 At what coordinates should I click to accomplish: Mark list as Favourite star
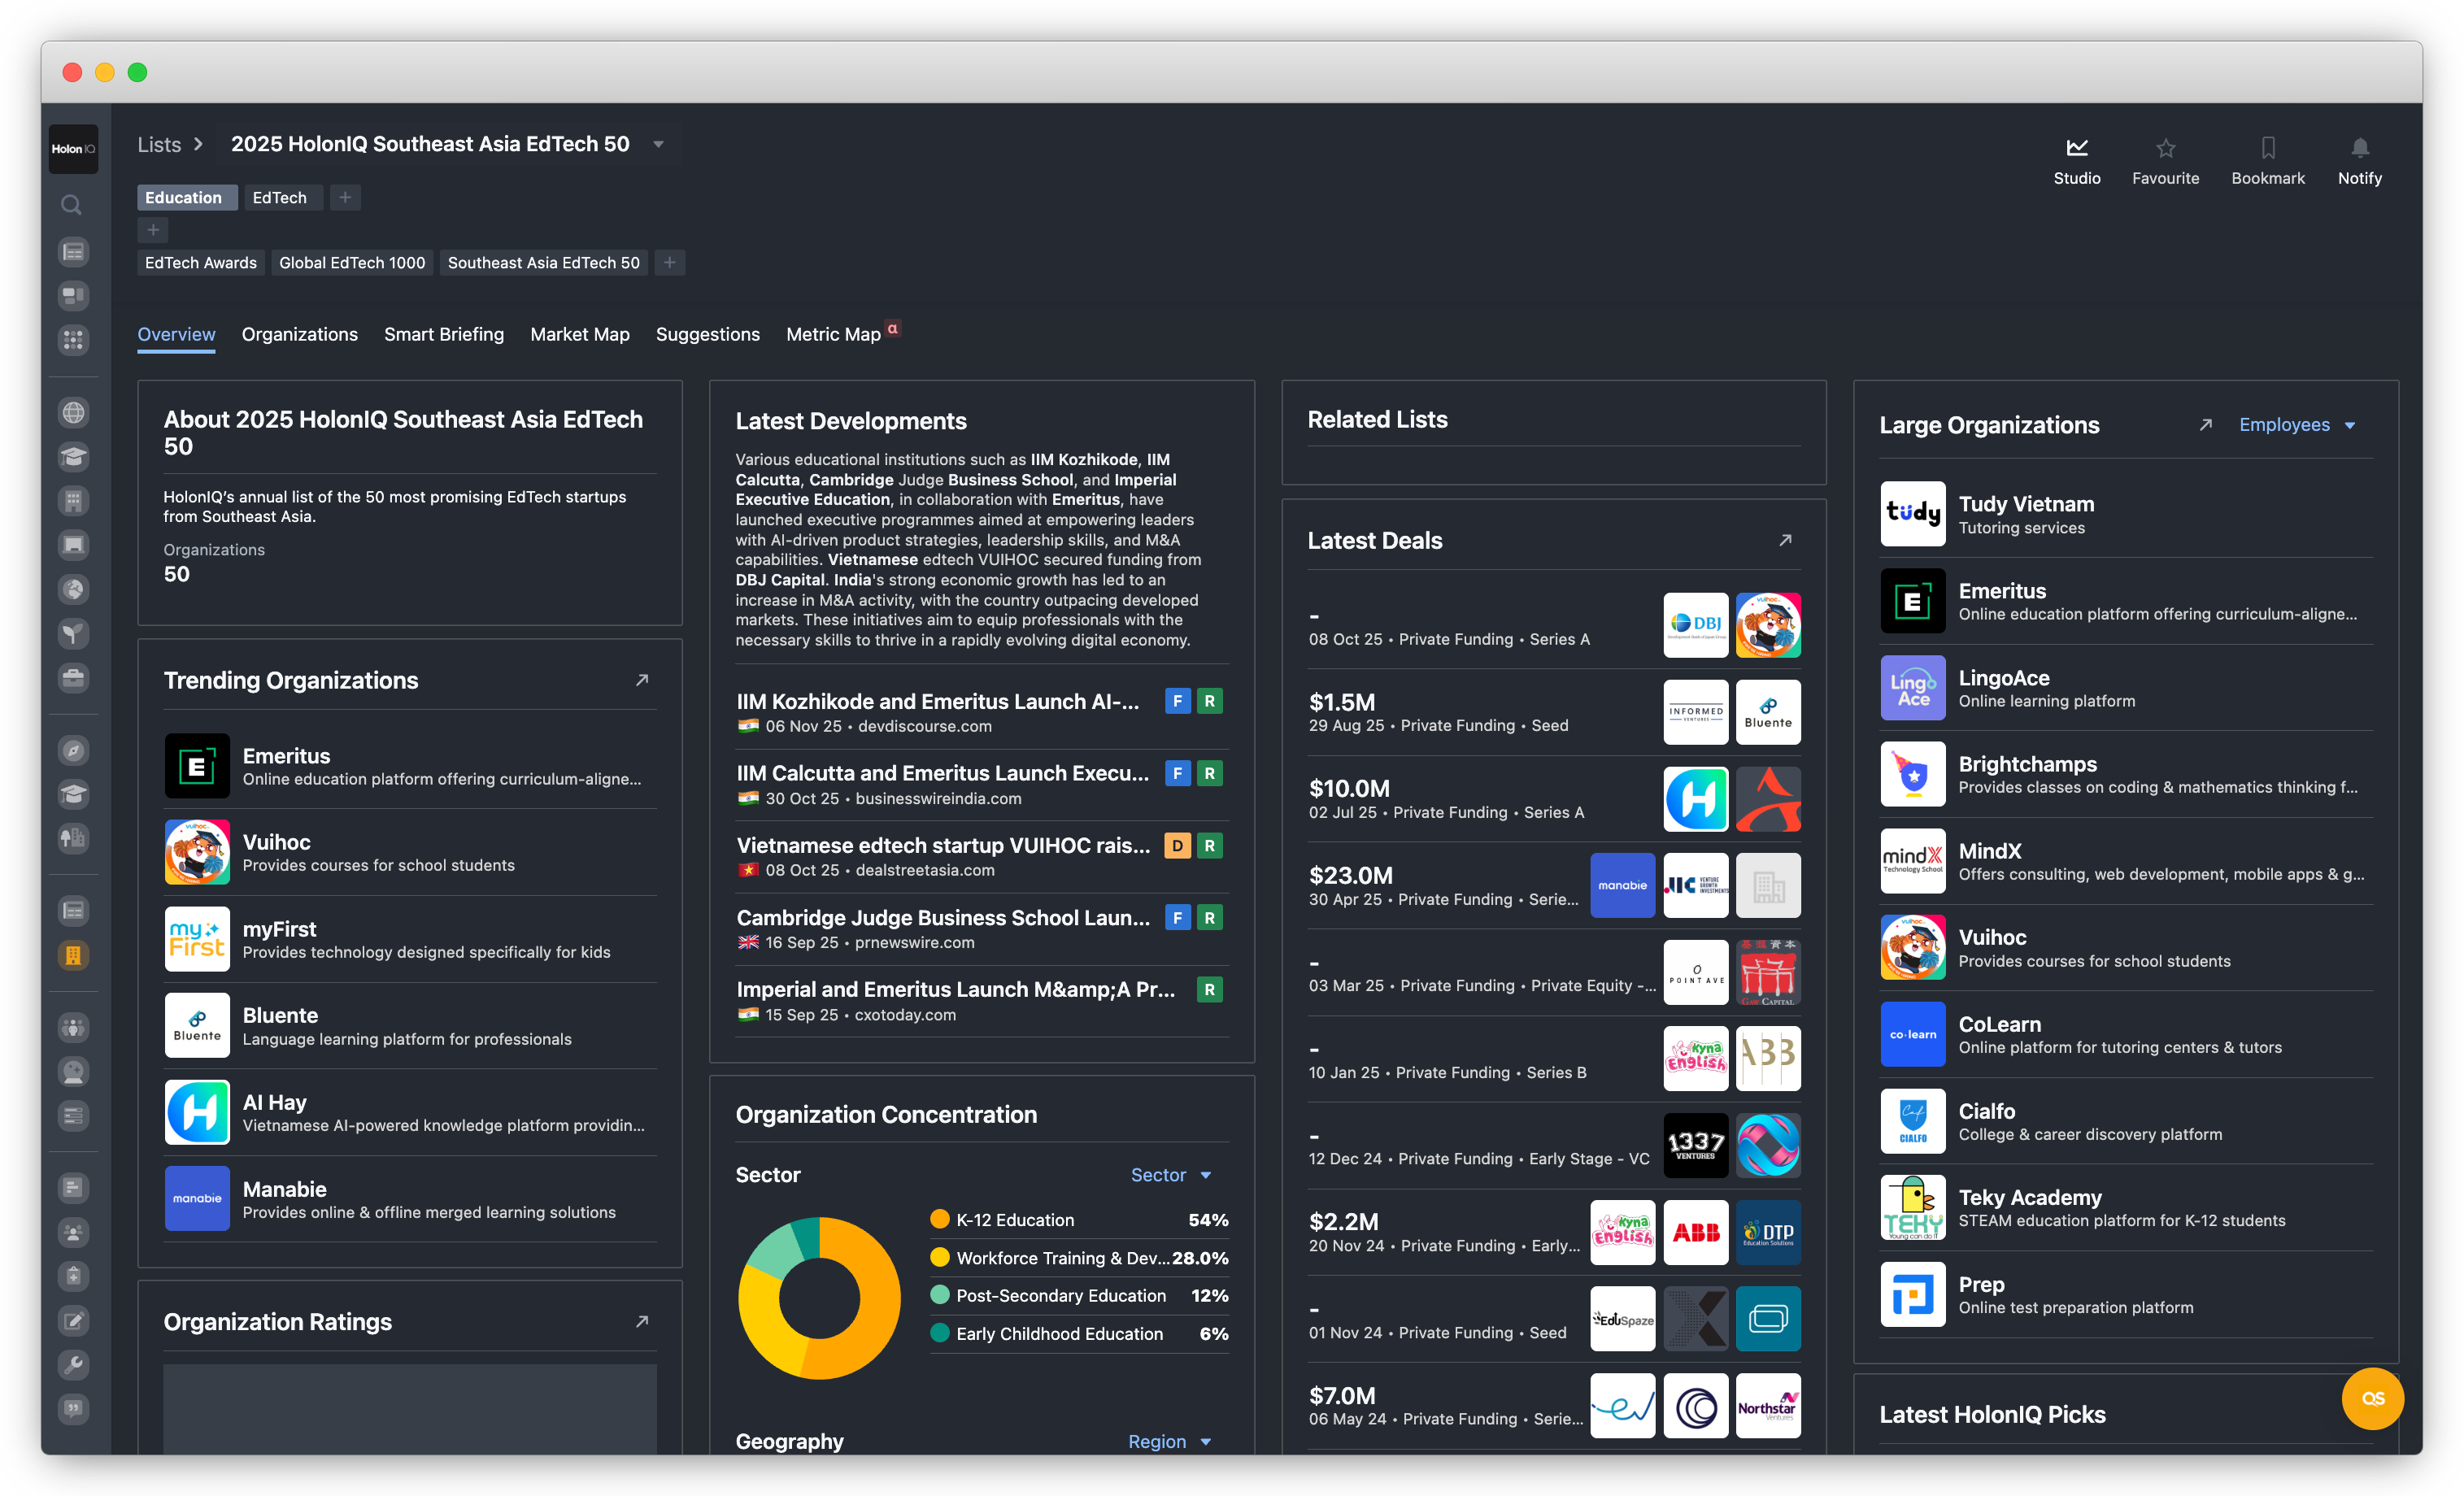2165,148
